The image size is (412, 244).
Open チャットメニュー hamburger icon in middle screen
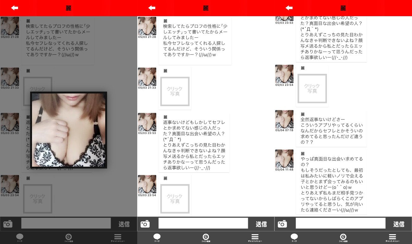(255, 237)
